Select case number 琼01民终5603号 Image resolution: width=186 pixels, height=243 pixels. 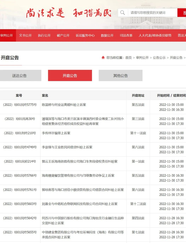[20, 204]
